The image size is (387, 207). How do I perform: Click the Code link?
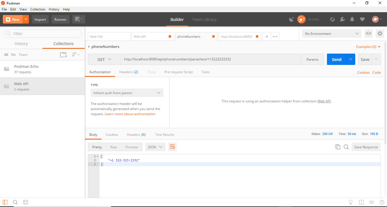point(377,72)
